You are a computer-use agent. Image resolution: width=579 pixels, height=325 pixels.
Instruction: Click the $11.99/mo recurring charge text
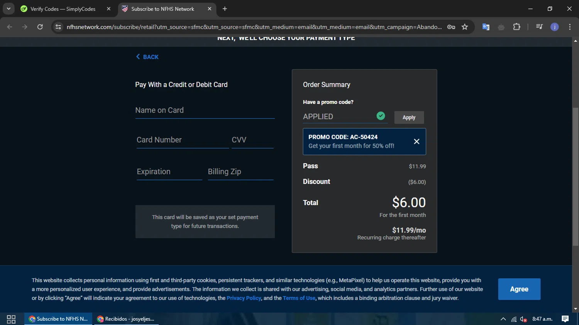tap(409, 230)
